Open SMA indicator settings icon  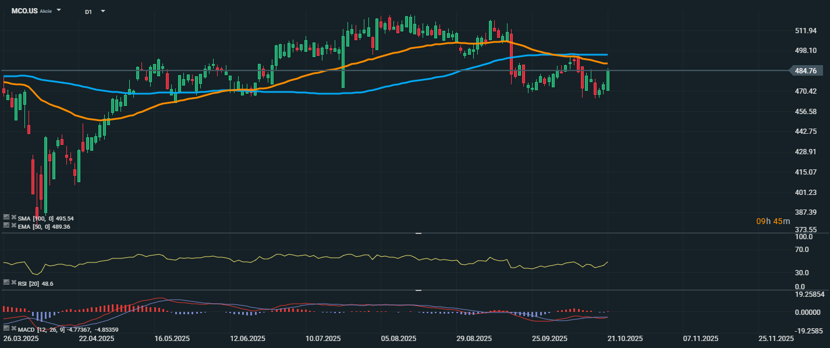pyautogui.click(x=6, y=218)
